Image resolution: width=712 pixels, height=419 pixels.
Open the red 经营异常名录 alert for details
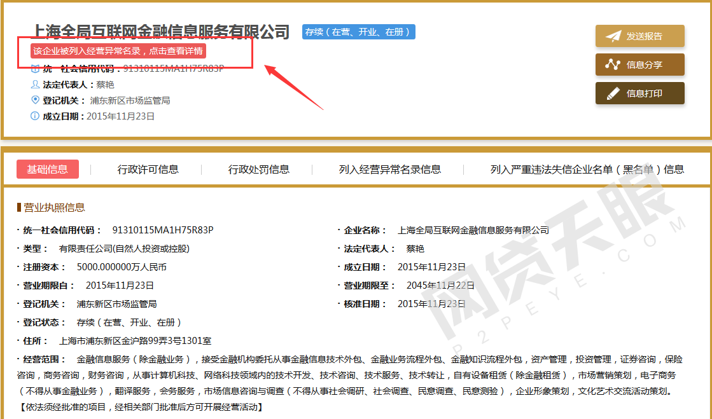(x=118, y=51)
